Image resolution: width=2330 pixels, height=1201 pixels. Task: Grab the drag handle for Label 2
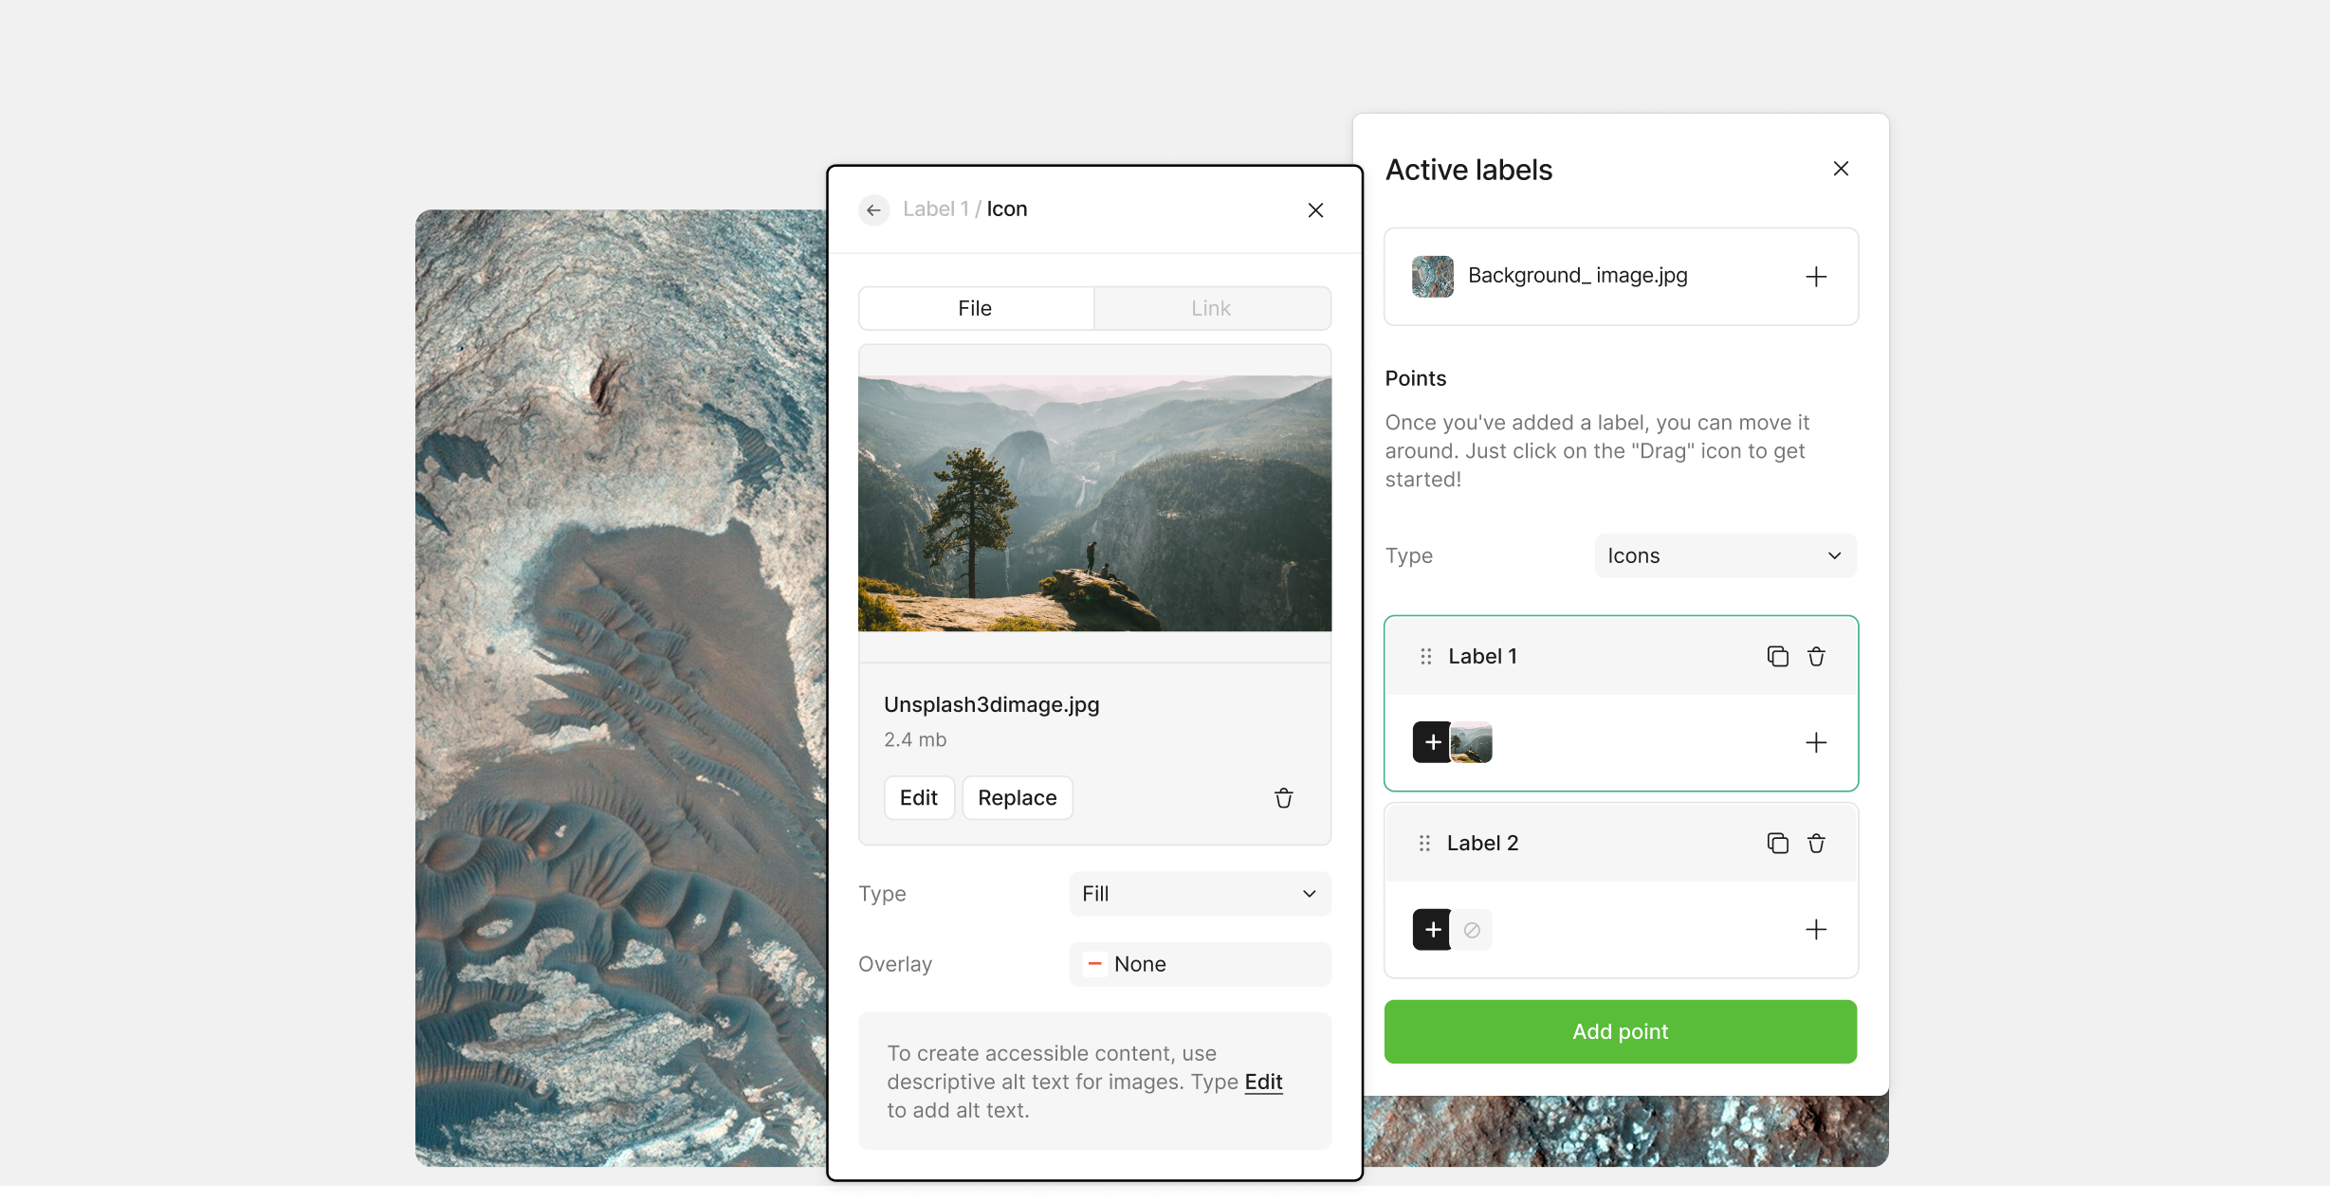[x=1424, y=843]
